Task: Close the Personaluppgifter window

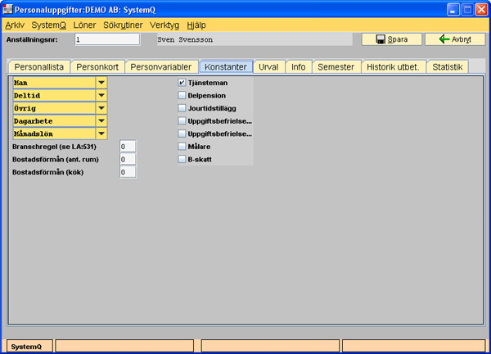Action: tap(478, 9)
